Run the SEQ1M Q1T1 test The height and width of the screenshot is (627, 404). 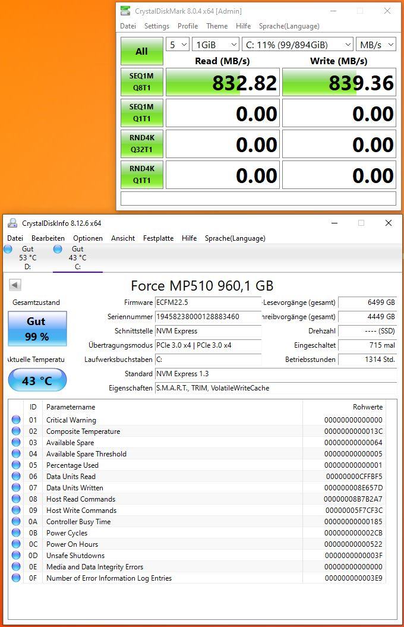click(142, 113)
